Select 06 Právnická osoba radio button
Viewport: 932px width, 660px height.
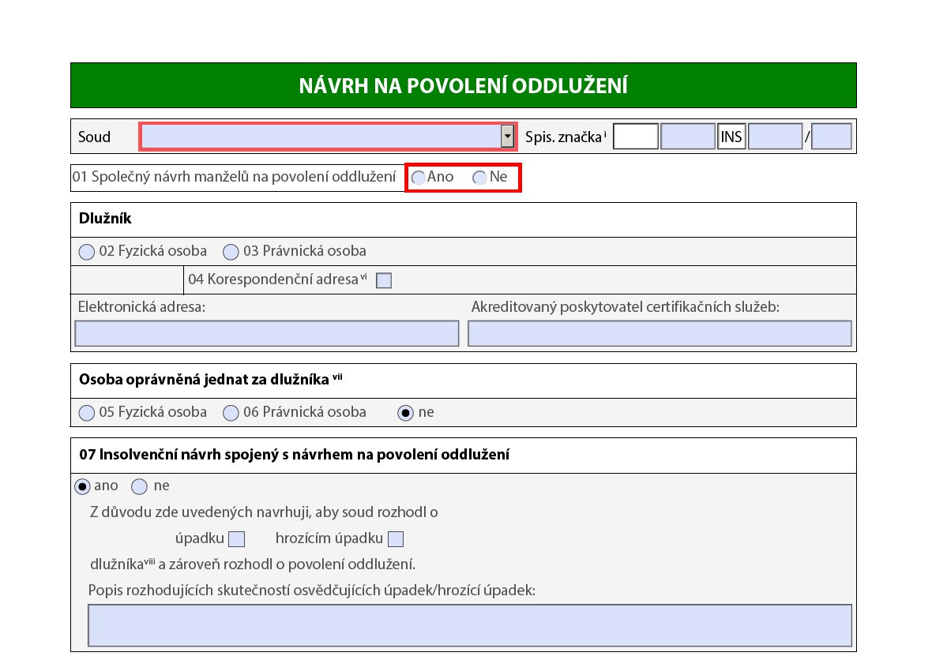(231, 413)
